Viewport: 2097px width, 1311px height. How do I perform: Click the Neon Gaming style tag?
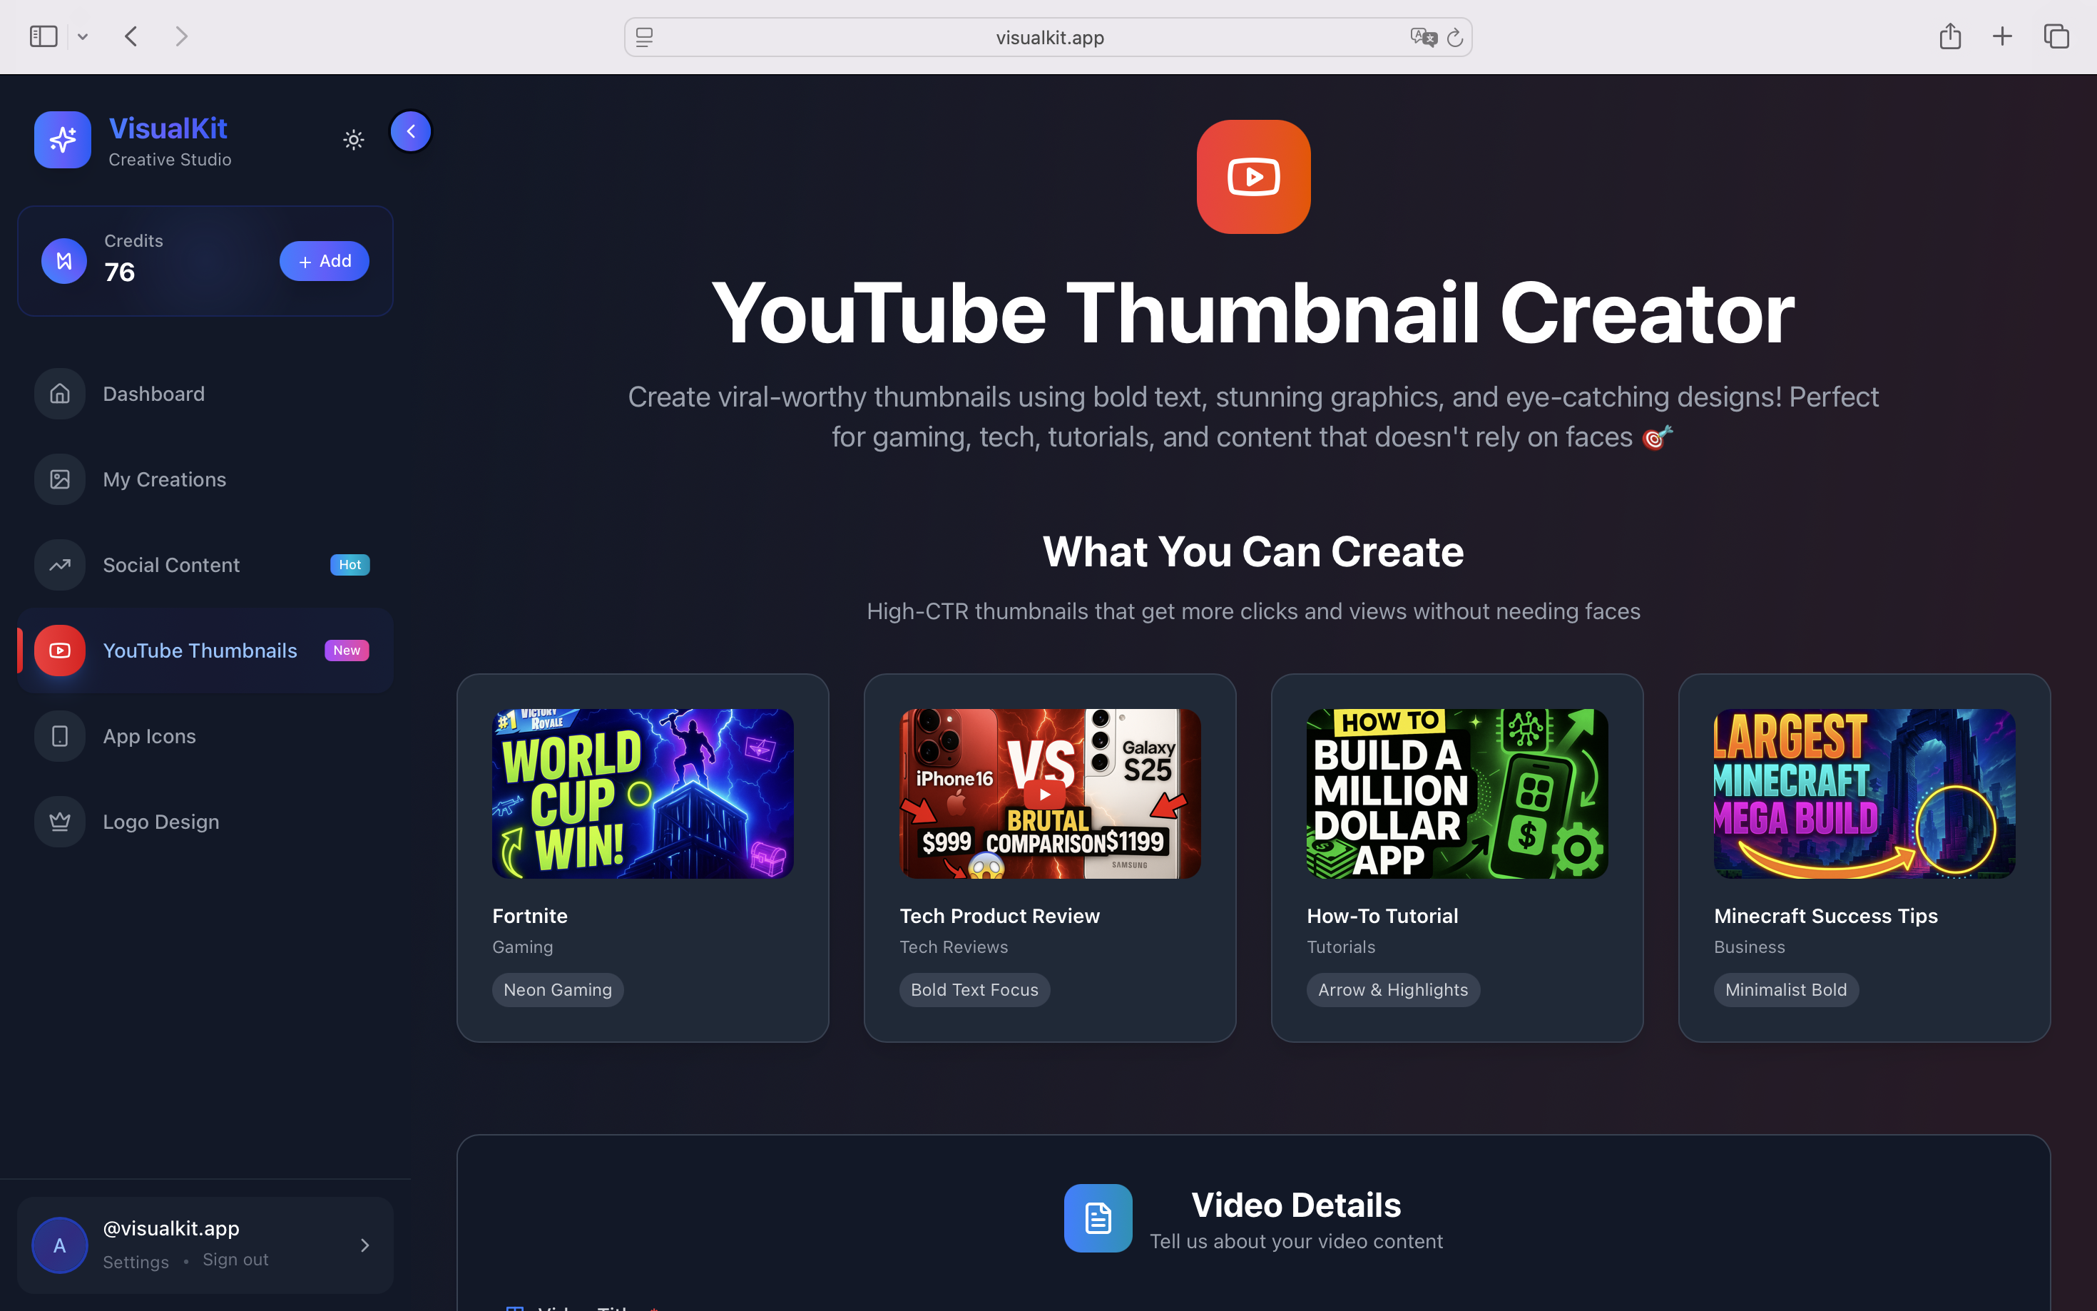[558, 990]
